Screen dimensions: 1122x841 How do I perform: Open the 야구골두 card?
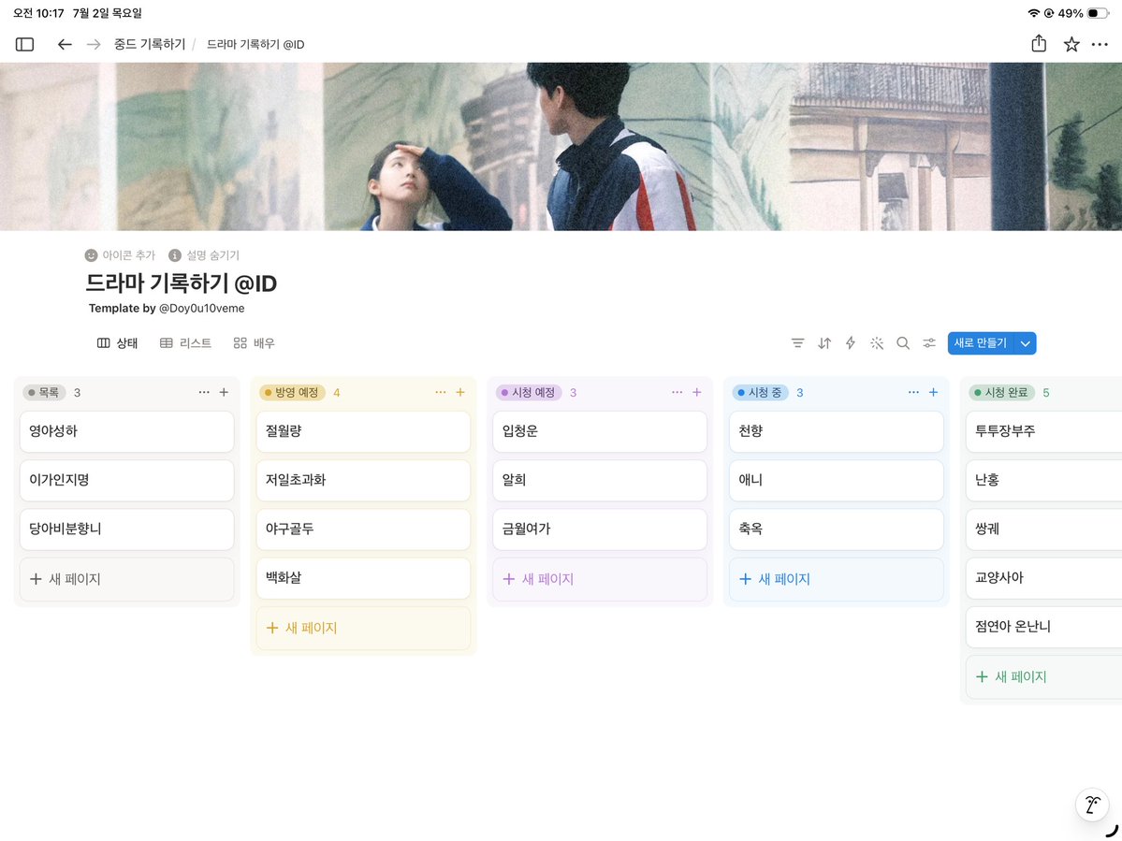point(363,529)
